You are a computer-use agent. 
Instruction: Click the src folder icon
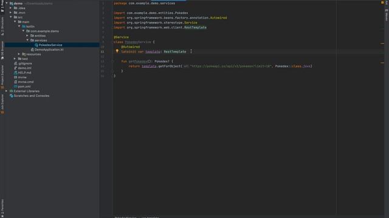point(15,18)
